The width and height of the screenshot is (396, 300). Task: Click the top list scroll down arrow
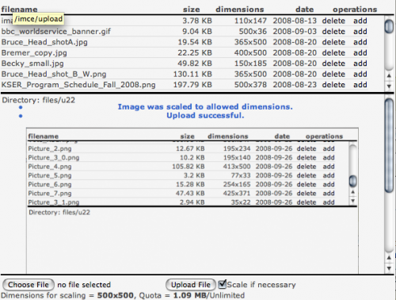pyautogui.click(x=389, y=86)
